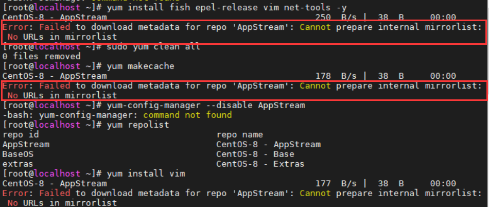This screenshot has height=207, width=489.
Task: Click the 'repo id' column header
Action: [x=19, y=134]
